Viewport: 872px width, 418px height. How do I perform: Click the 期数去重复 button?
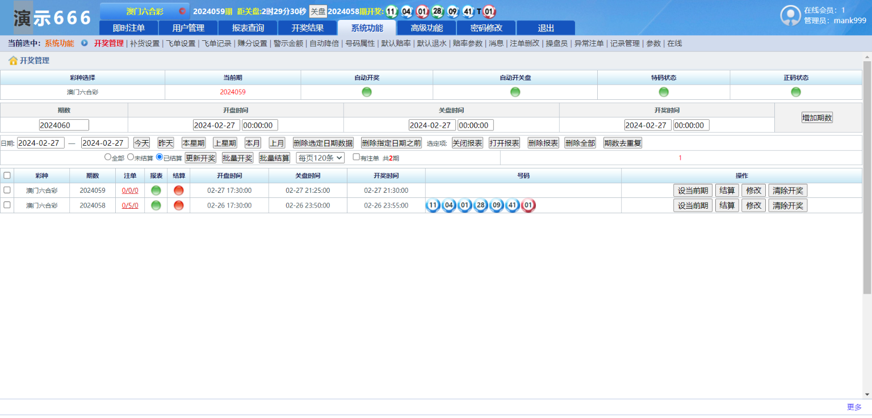point(623,143)
